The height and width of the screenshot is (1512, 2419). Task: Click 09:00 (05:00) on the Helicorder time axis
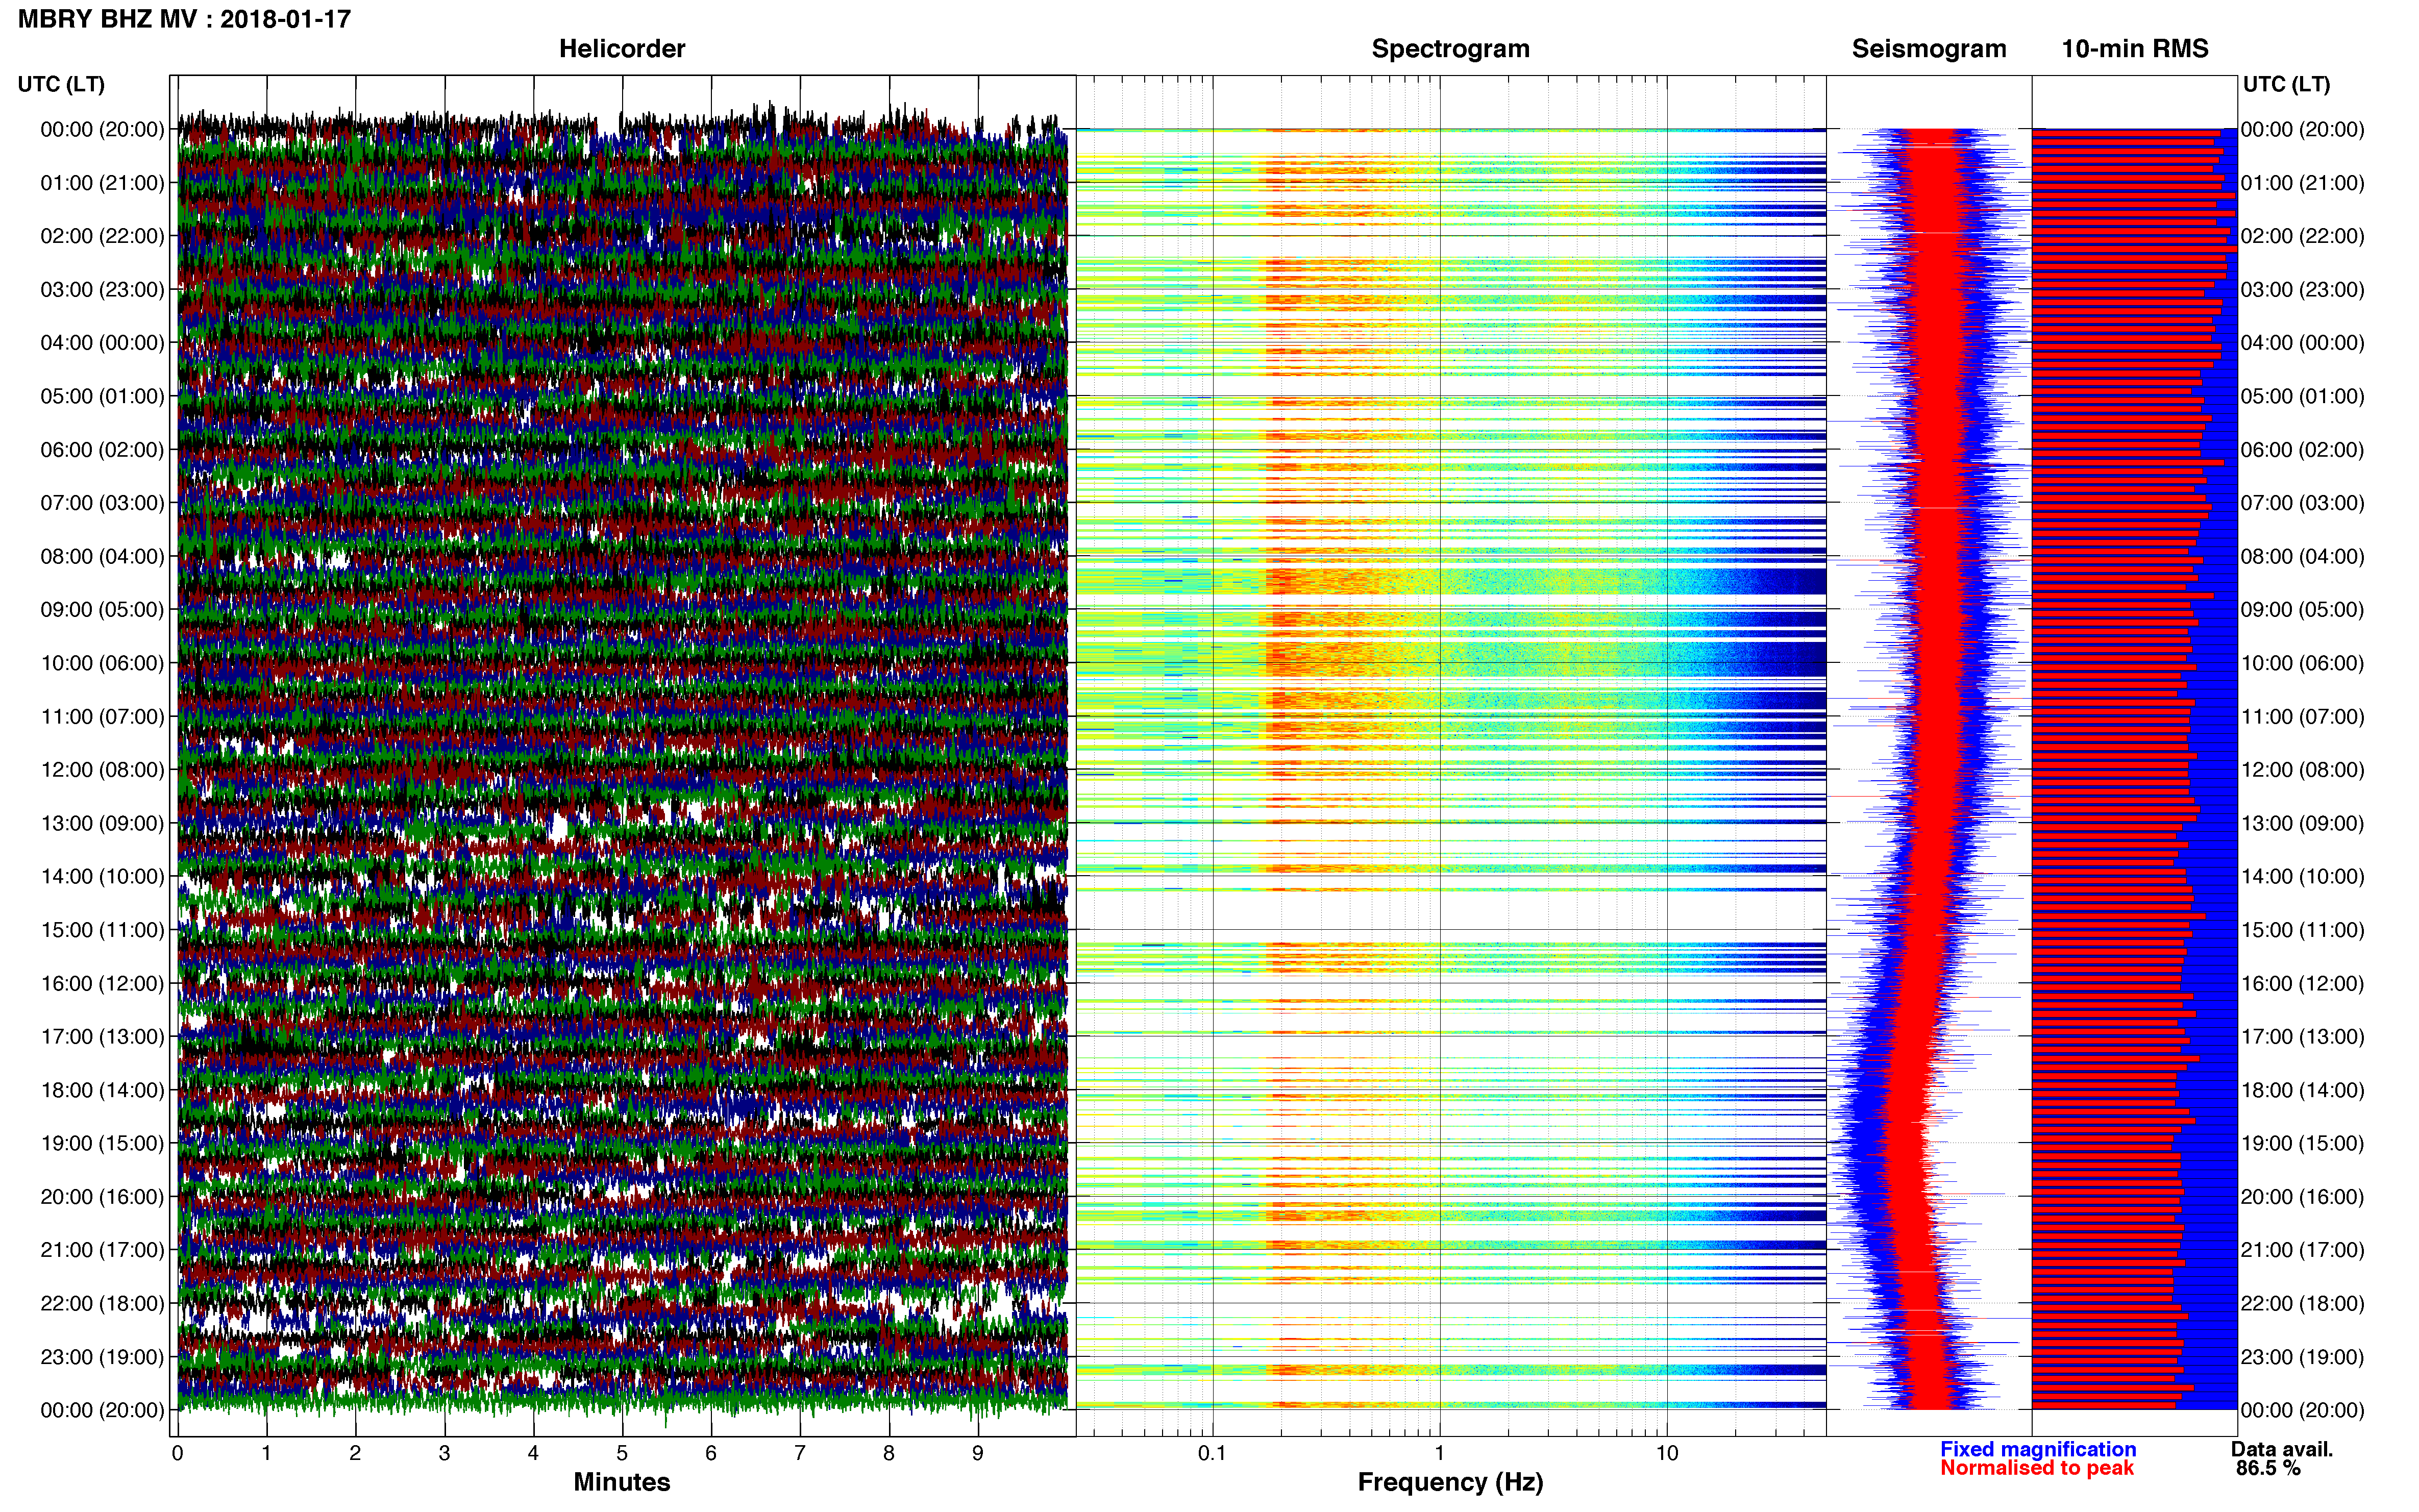[x=102, y=610]
